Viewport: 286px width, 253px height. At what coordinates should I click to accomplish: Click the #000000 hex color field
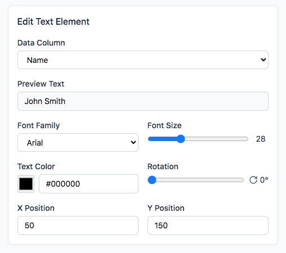click(88, 184)
